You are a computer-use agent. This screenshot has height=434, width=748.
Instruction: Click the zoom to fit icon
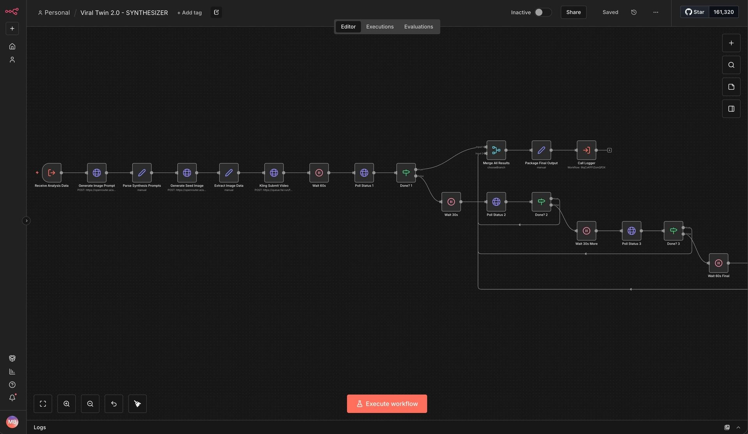(x=43, y=404)
